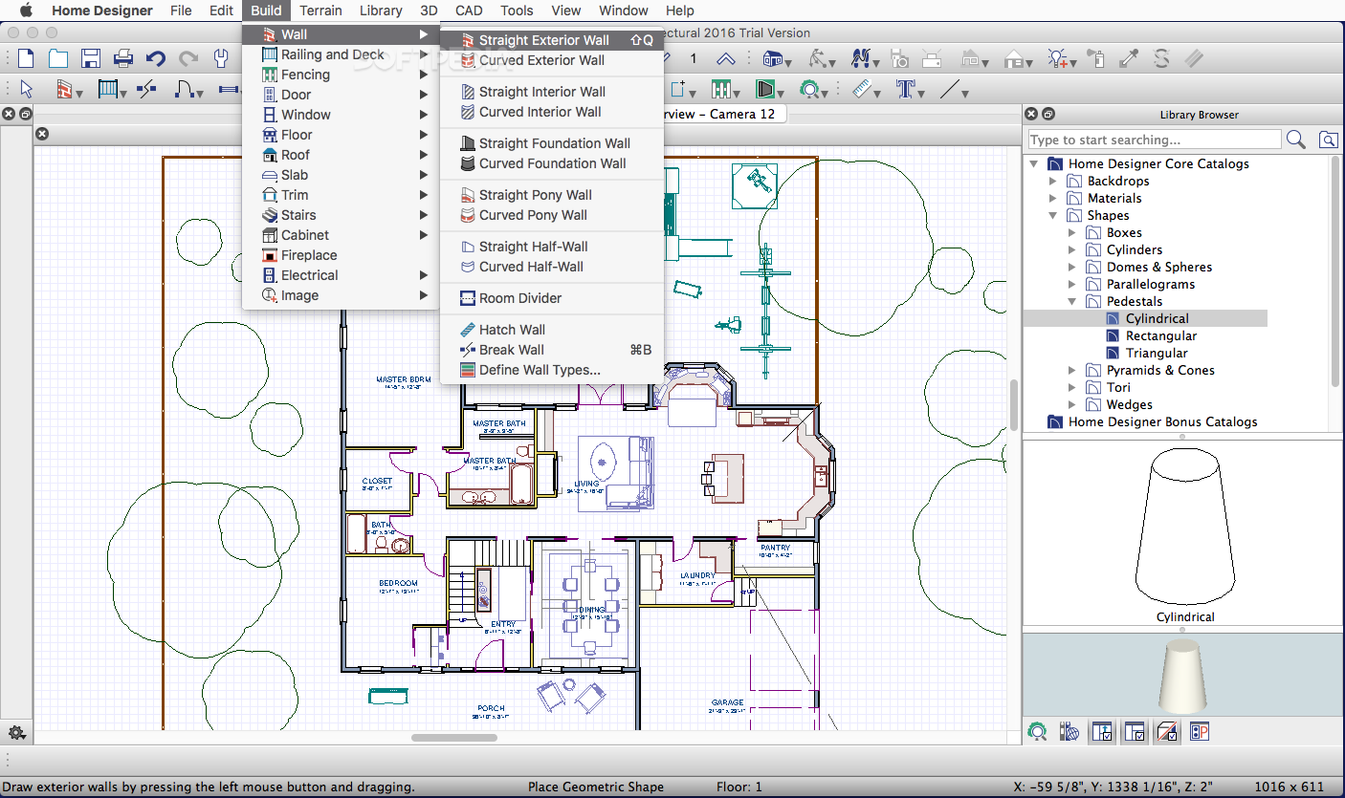Collapse the Shapes folder
Screen dimensions: 1345x798
click(1053, 215)
